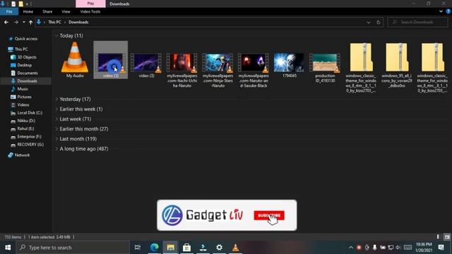Viewport: 452px width, 254px height.
Task: Expand the A long time ago (487) group
Action: 56,149
